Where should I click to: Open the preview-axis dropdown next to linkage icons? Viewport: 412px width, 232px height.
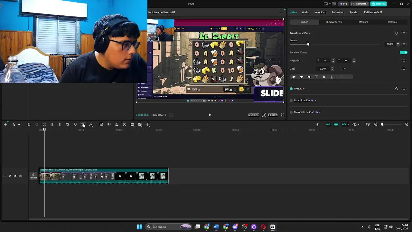(359, 124)
